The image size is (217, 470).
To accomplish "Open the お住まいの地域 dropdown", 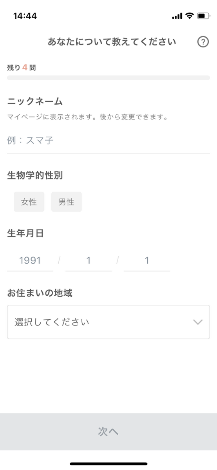I will pyautogui.click(x=108, y=322).
